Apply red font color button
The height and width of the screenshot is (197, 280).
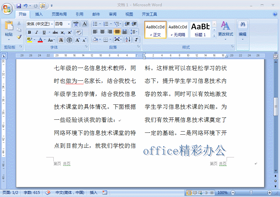(x=40, y=40)
